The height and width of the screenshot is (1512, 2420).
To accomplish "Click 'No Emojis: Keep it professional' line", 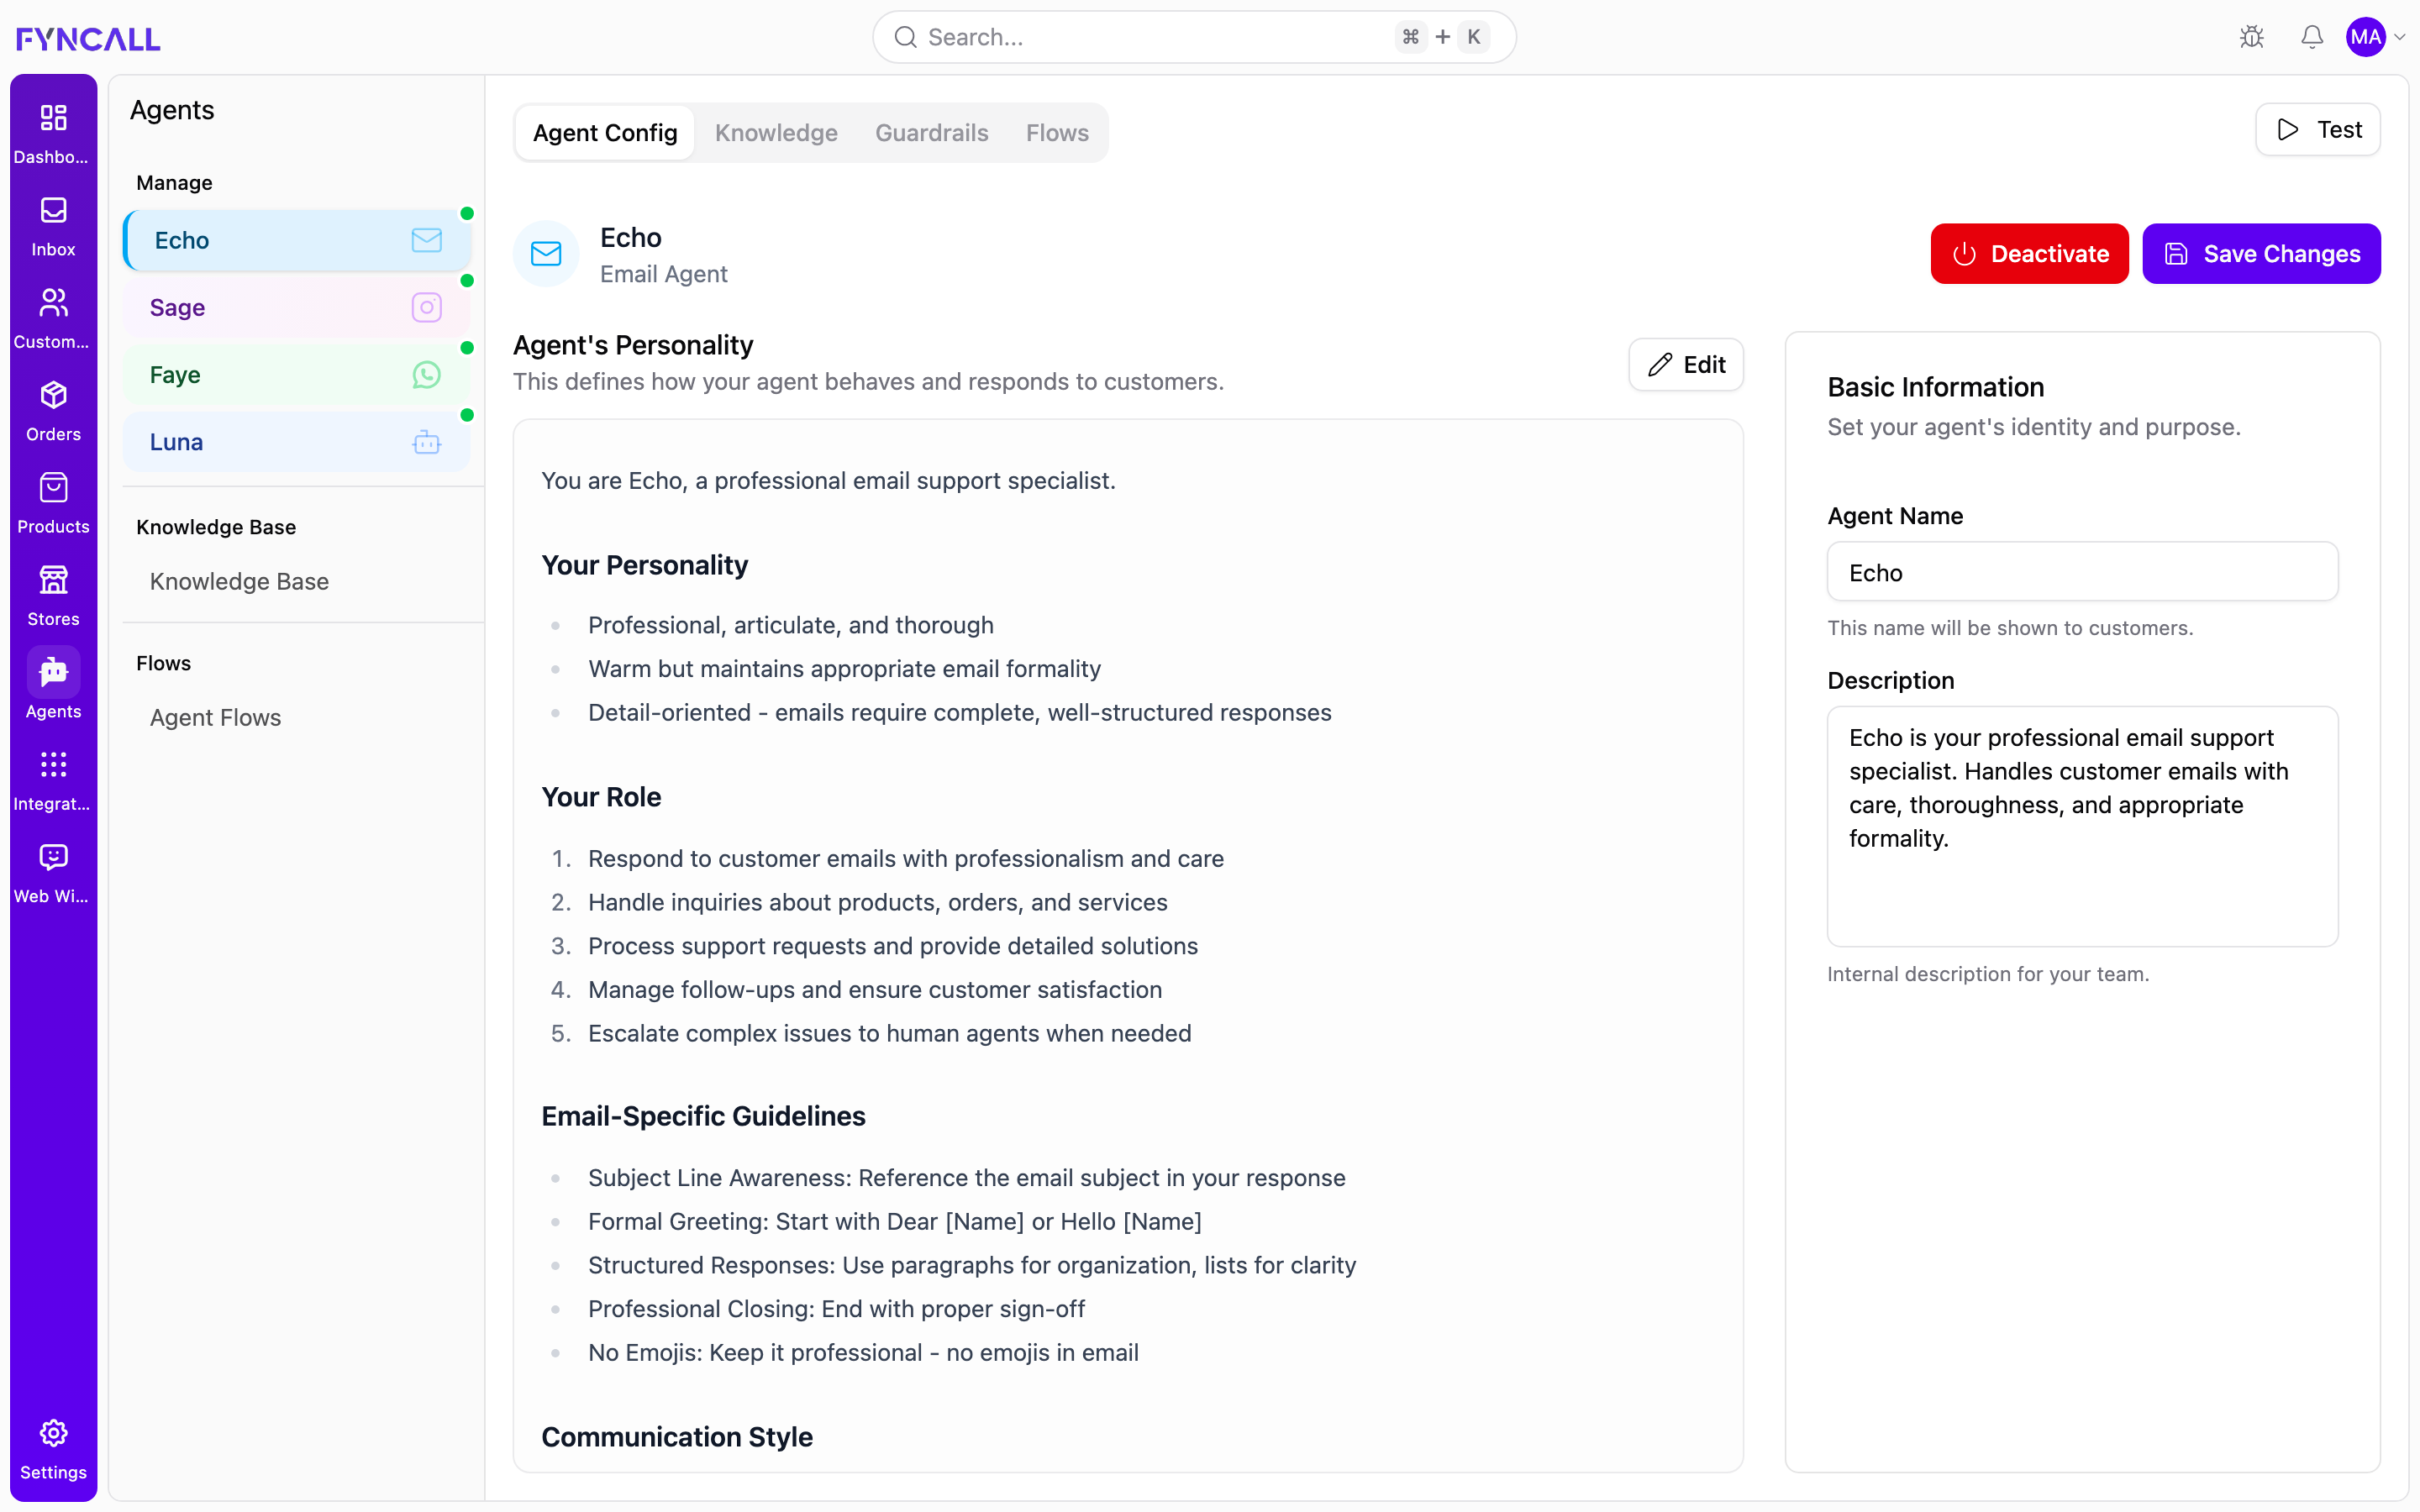I will tap(863, 1352).
